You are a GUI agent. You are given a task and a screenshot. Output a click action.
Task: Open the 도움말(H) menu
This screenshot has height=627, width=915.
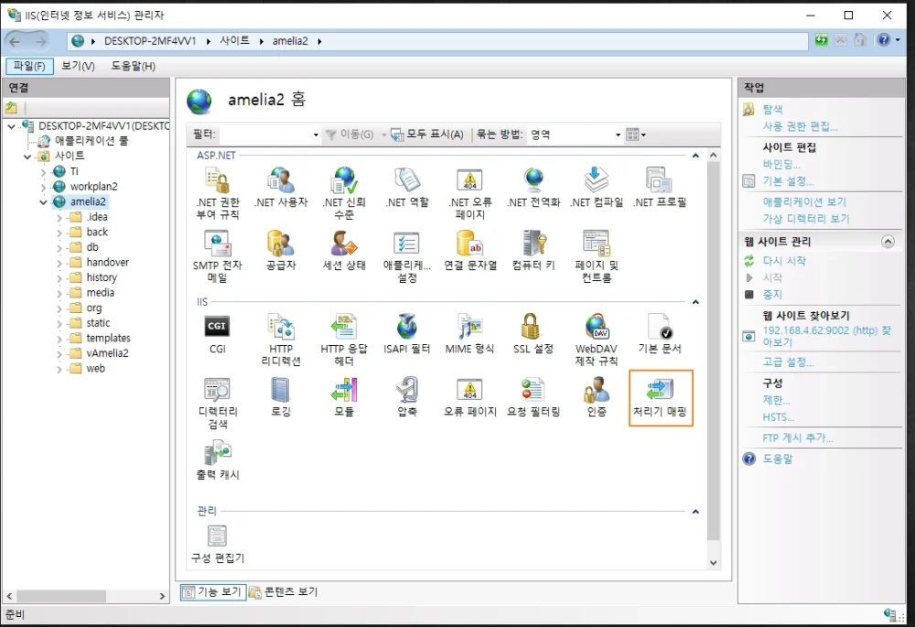133,66
